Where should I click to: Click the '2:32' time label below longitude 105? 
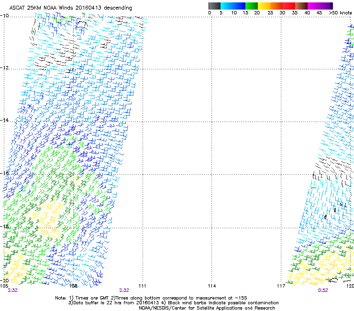click(12, 290)
